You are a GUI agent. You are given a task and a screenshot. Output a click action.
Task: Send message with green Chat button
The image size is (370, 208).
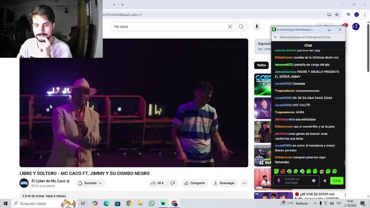pyautogui.click(x=337, y=181)
